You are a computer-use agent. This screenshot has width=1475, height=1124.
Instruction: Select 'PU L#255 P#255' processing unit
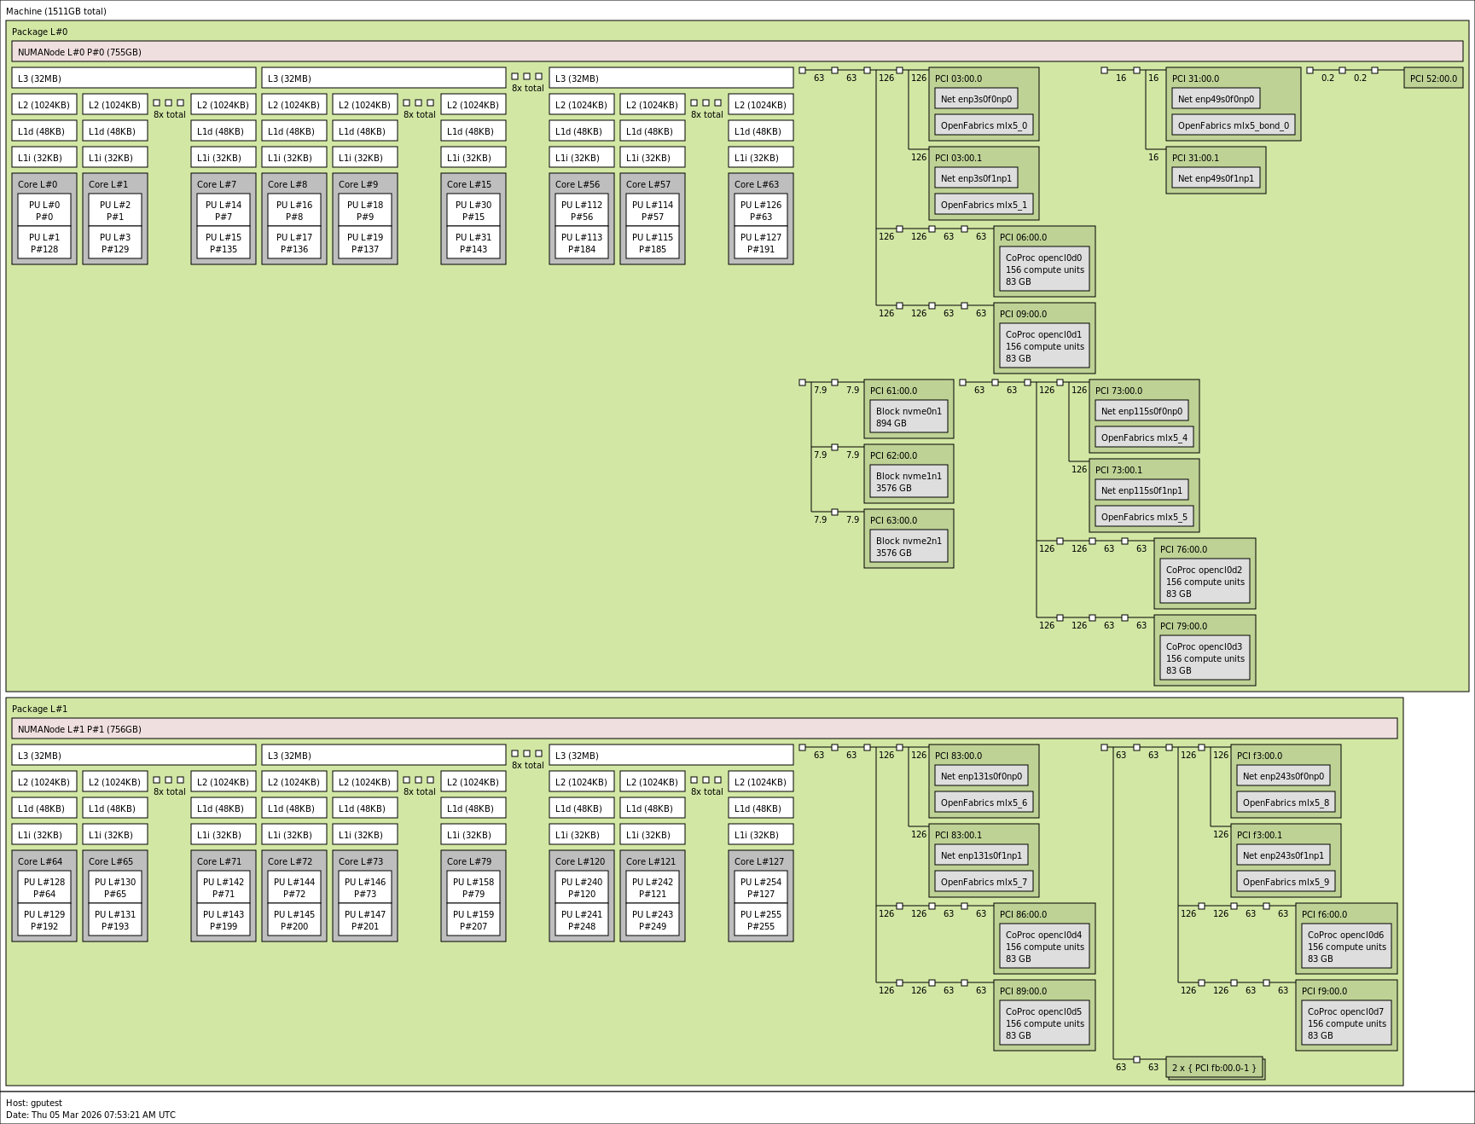[761, 920]
